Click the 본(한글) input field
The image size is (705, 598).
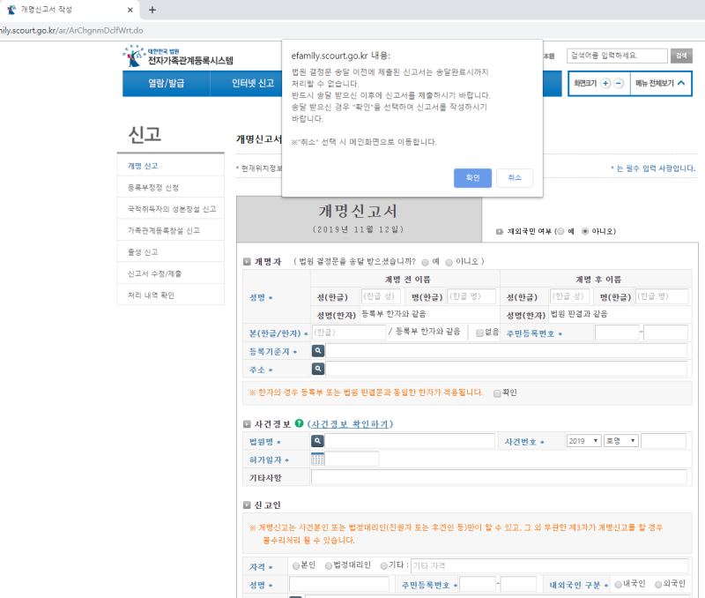tap(349, 333)
